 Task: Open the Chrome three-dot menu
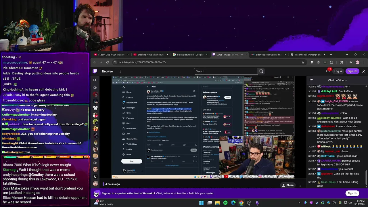tap(364, 62)
